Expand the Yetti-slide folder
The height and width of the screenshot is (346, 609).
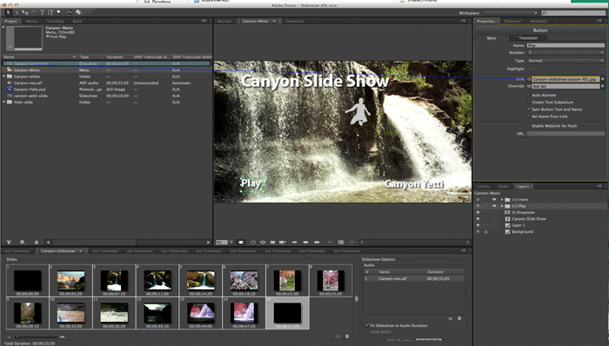click(4, 102)
